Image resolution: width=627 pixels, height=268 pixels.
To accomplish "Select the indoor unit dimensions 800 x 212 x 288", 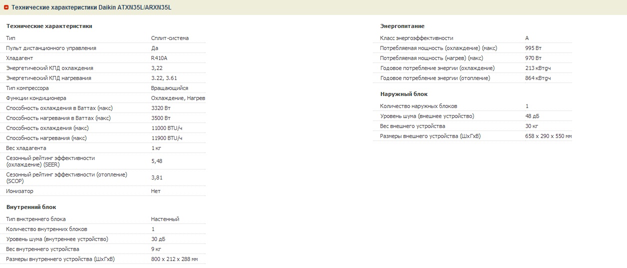I will click(x=174, y=259).
